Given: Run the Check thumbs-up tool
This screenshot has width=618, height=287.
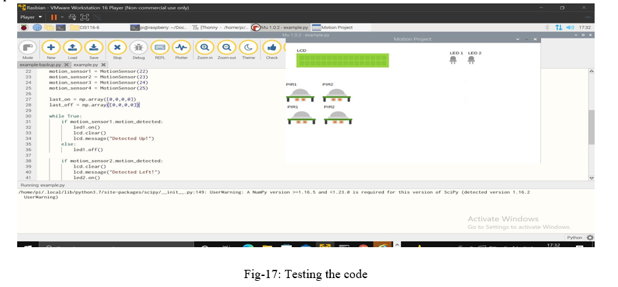Looking at the screenshot, I should click(271, 48).
